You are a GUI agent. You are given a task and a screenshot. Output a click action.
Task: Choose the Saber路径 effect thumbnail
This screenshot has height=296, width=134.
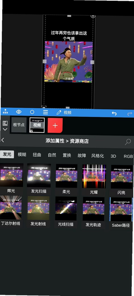pyautogui.click(x=121, y=209)
